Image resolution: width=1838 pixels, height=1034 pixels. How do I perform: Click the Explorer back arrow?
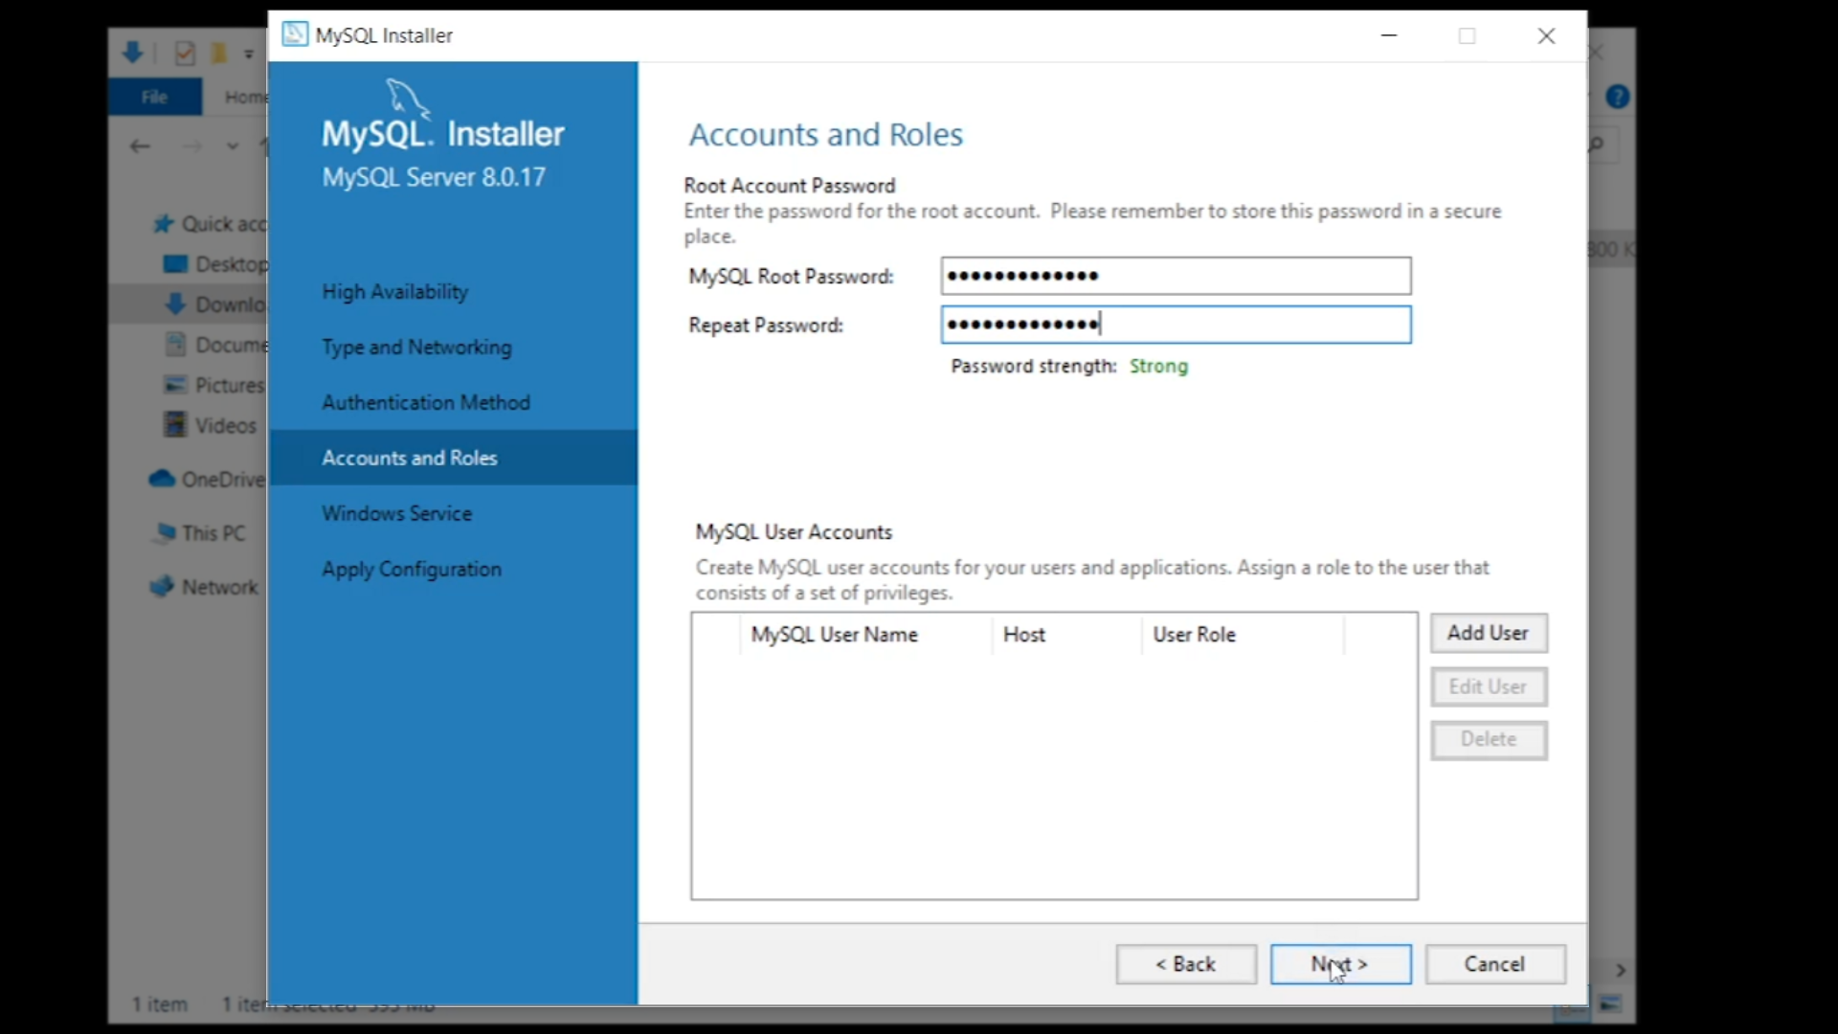pos(140,146)
